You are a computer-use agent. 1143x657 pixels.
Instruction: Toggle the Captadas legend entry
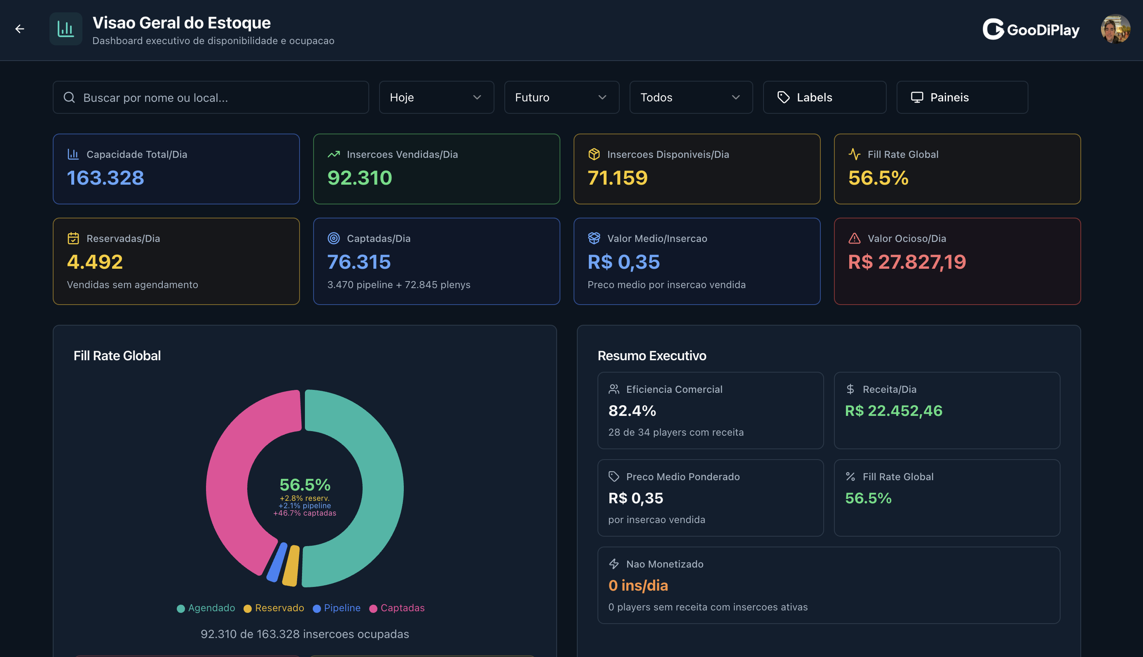tap(397, 608)
